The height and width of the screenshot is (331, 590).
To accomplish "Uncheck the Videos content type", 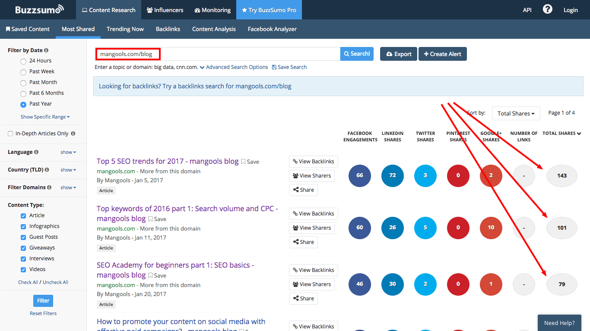I will [x=23, y=269].
